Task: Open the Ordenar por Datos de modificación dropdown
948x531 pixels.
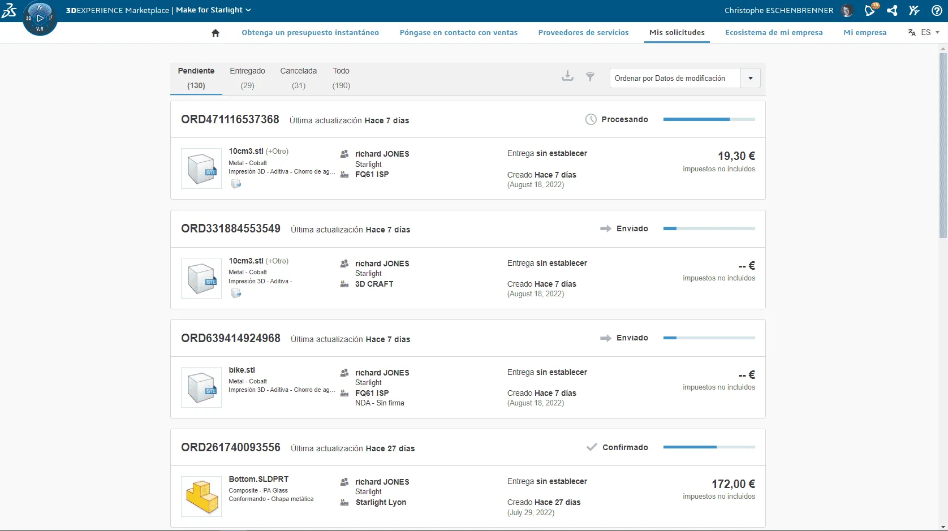Action: pos(751,78)
